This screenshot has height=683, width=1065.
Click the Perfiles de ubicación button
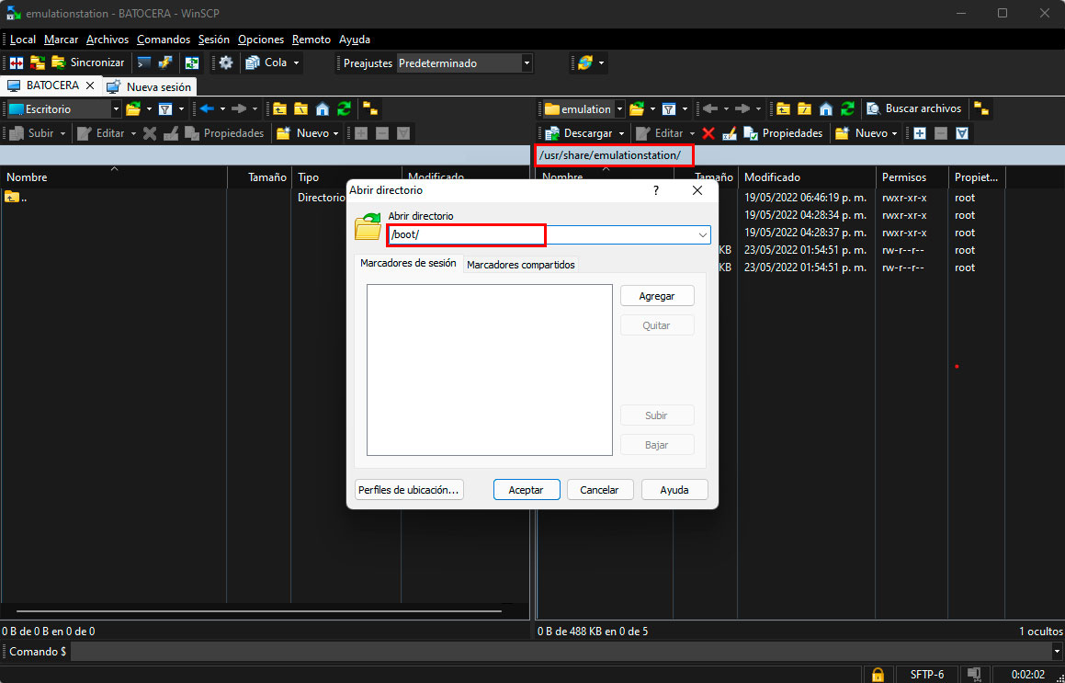pyautogui.click(x=409, y=489)
